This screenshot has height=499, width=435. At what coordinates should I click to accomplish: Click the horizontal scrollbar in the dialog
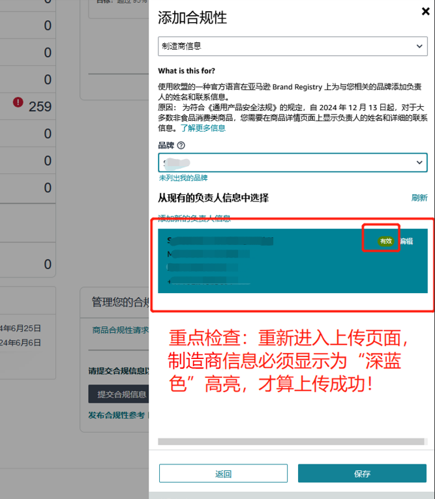[291, 442]
